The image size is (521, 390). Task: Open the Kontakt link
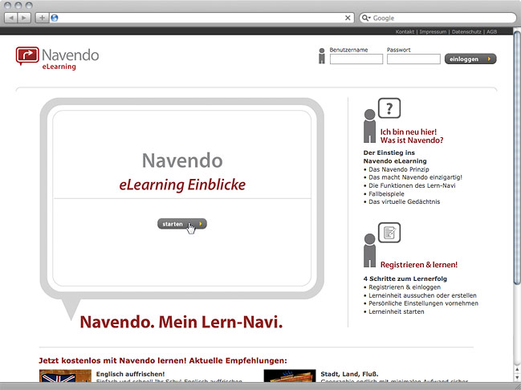[x=405, y=31]
